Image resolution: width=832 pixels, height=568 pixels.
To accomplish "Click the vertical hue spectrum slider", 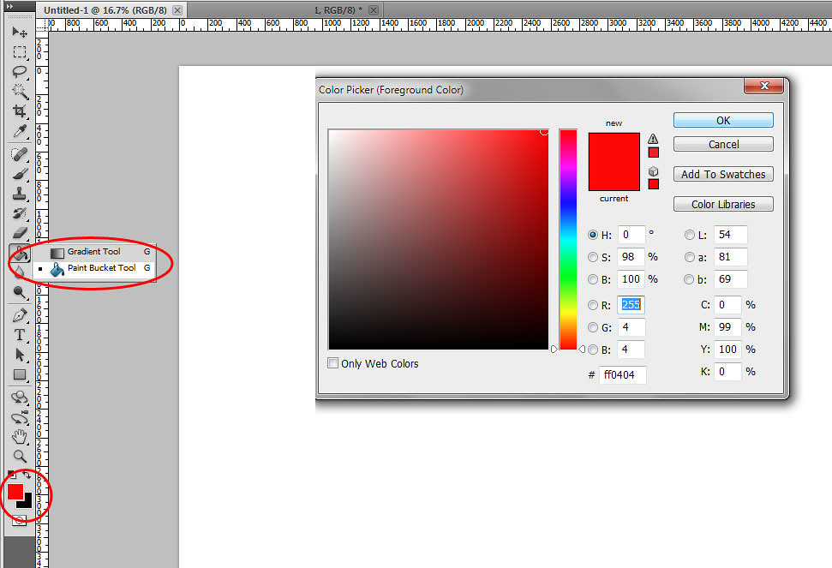I will (x=568, y=240).
